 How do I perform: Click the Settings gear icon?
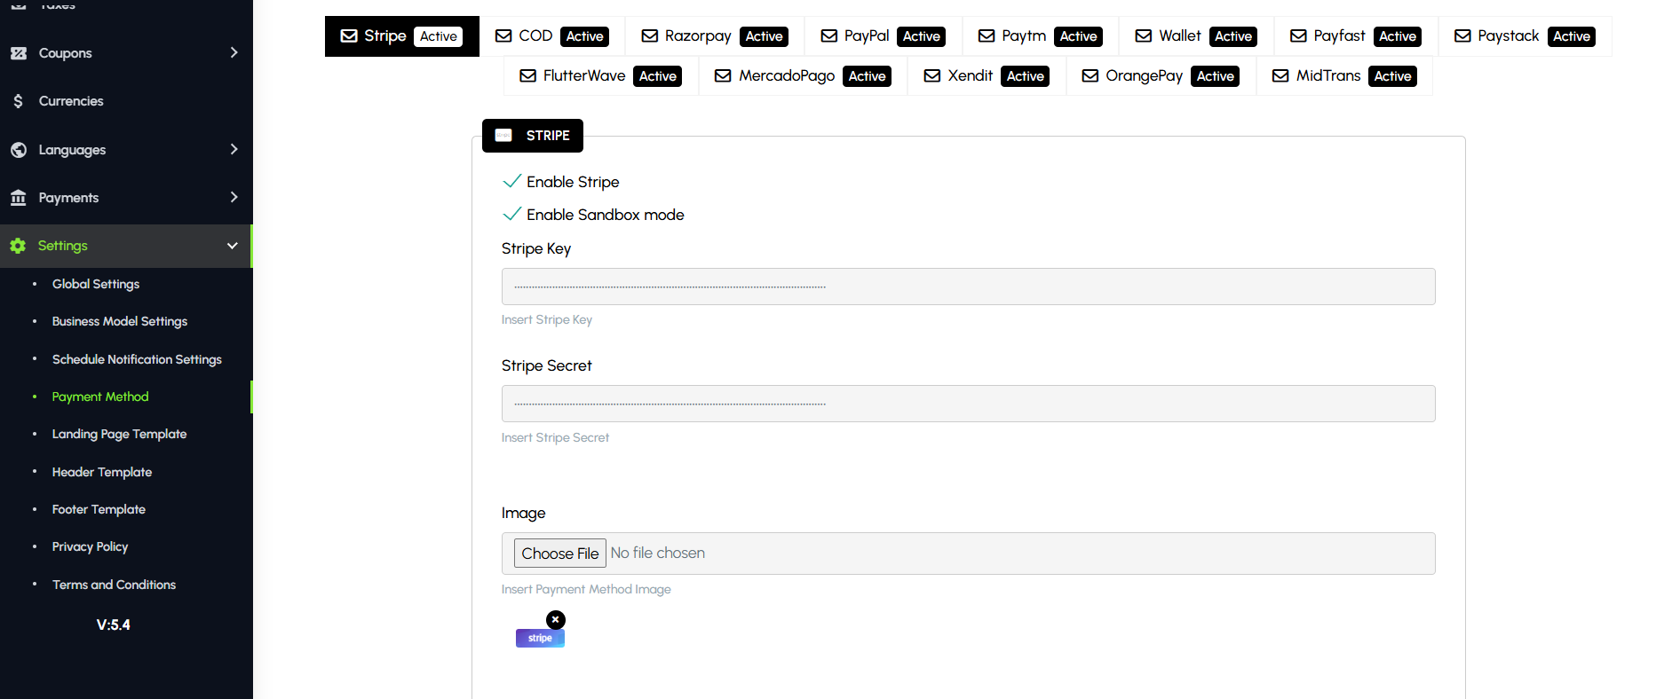pyautogui.click(x=18, y=246)
